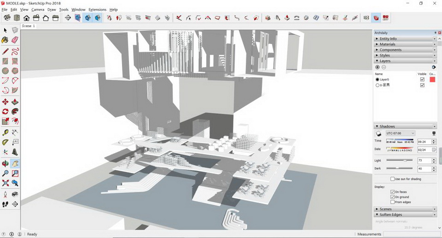Uncheck the On ground display option
442x238 pixels.
(392, 197)
